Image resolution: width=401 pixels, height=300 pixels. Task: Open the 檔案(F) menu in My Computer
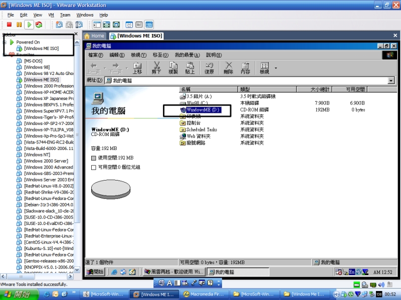tap(95, 55)
